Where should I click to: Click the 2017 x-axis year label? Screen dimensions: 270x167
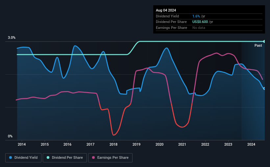pos(90,144)
